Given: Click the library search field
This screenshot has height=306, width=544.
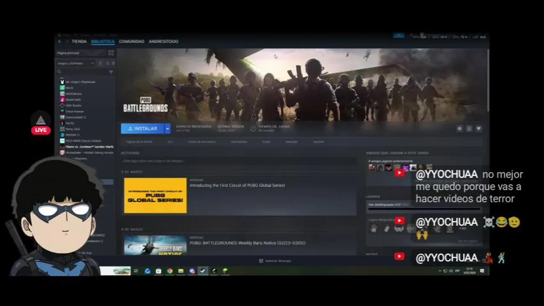Looking at the screenshot, I should click(82, 72).
